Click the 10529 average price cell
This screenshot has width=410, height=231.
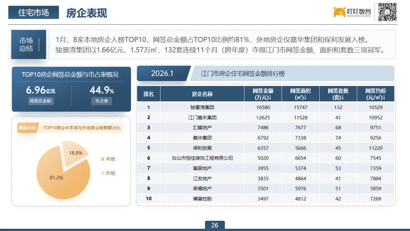pos(376,107)
